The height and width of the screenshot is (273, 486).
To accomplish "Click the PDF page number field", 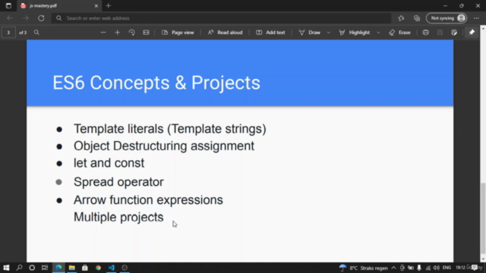I will point(8,33).
